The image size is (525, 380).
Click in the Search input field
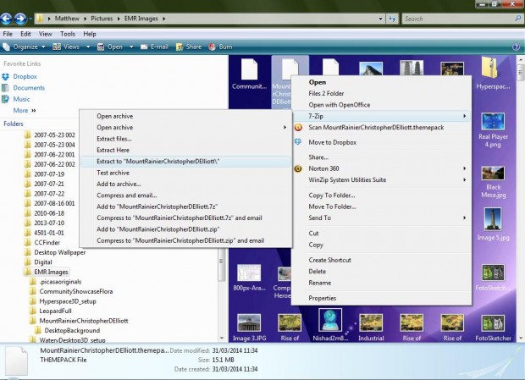(x=458, y=19)
